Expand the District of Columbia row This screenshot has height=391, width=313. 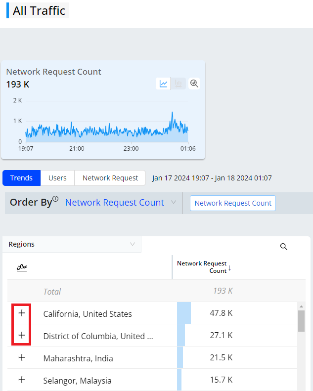point(22,336)
